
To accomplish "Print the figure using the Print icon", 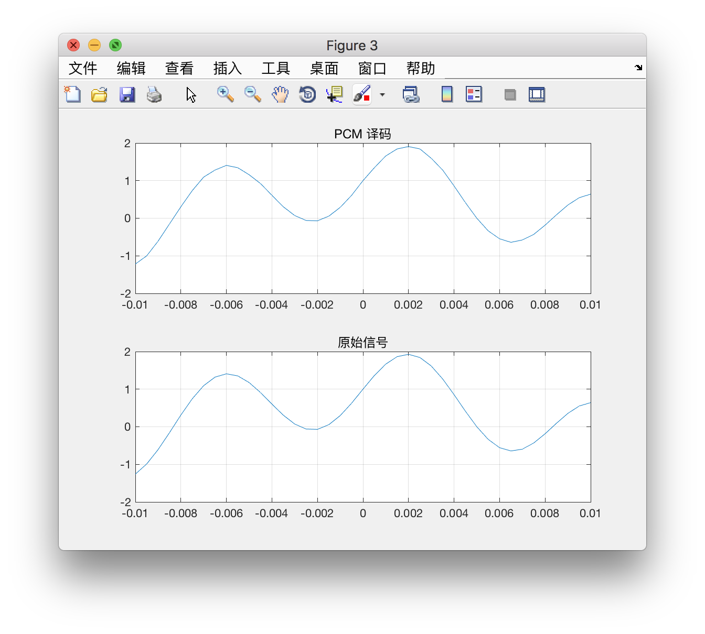I will pos(154,94).
